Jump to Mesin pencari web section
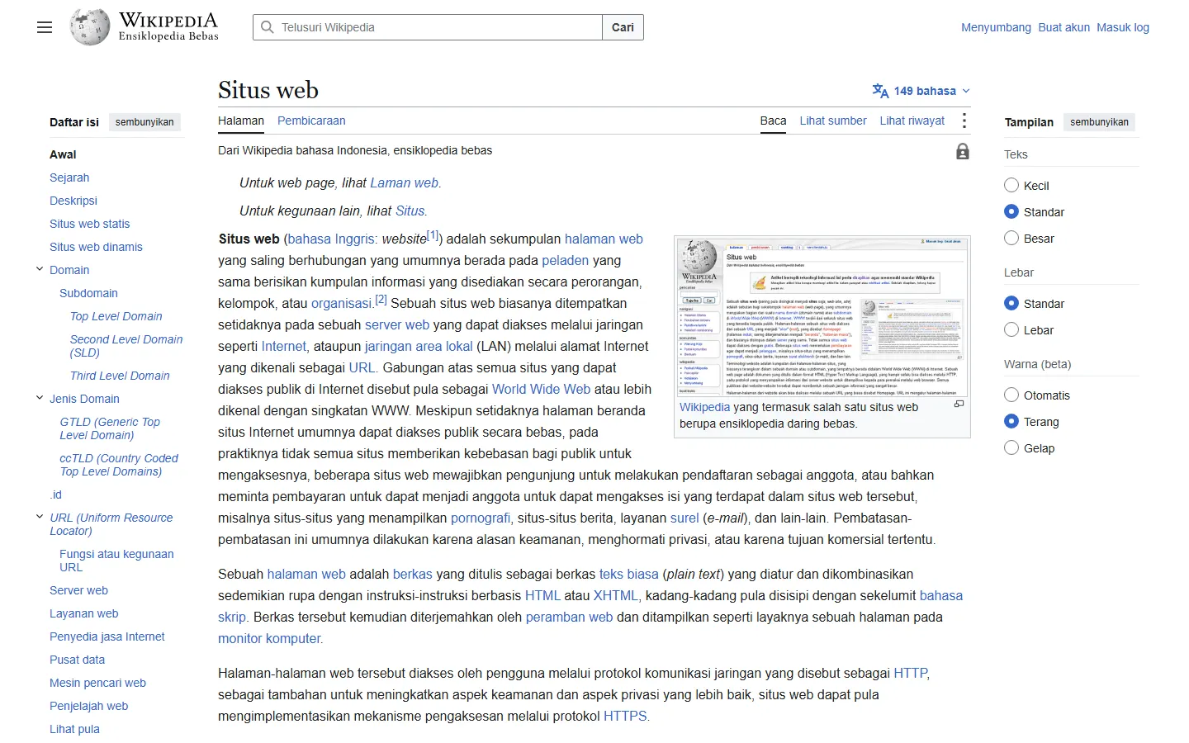1189x743 pixels. (97, 683)
